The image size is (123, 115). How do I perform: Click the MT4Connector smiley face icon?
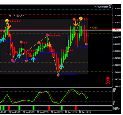(110, 7)
